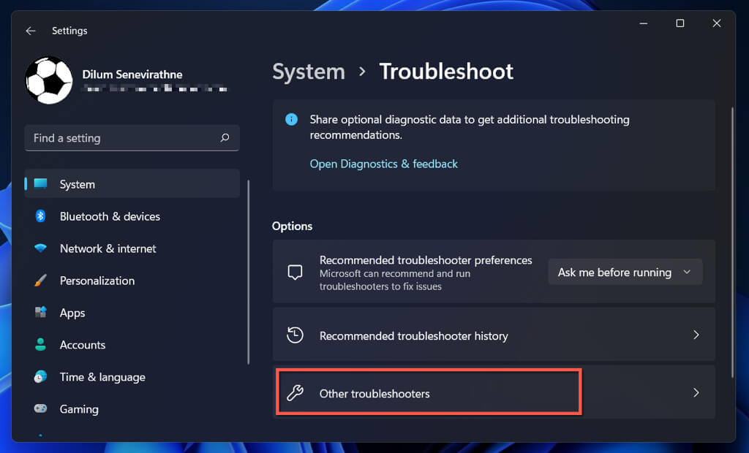Click the Network wifi icon
Viewport: 749px width, 453px height.
(x=41, y=248)
